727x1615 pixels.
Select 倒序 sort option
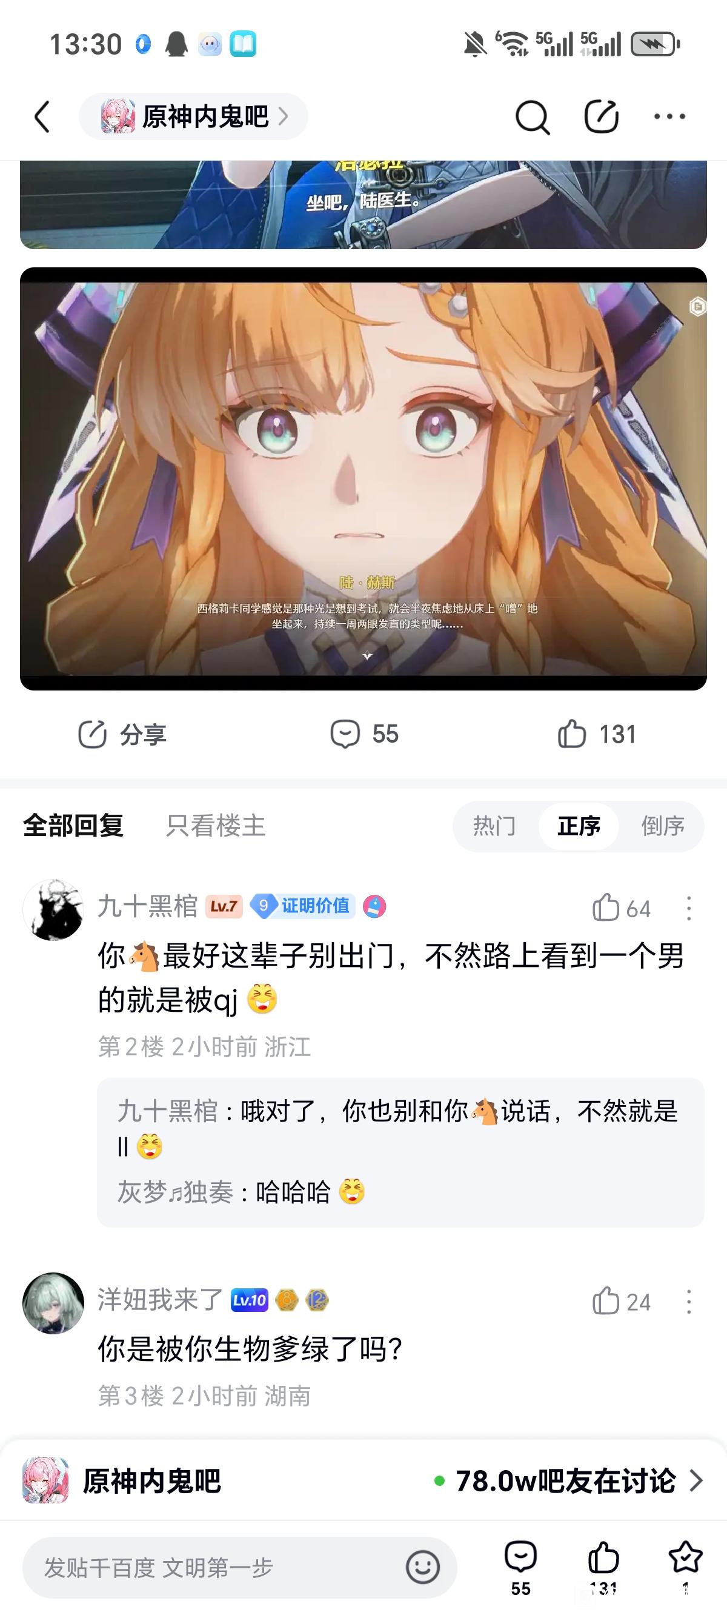(x=662, y=826)
